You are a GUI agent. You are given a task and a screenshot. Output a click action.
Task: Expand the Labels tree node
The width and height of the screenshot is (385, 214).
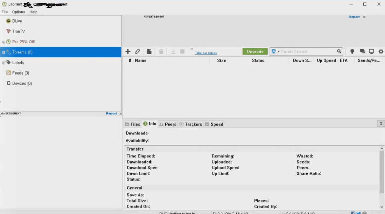3,63
